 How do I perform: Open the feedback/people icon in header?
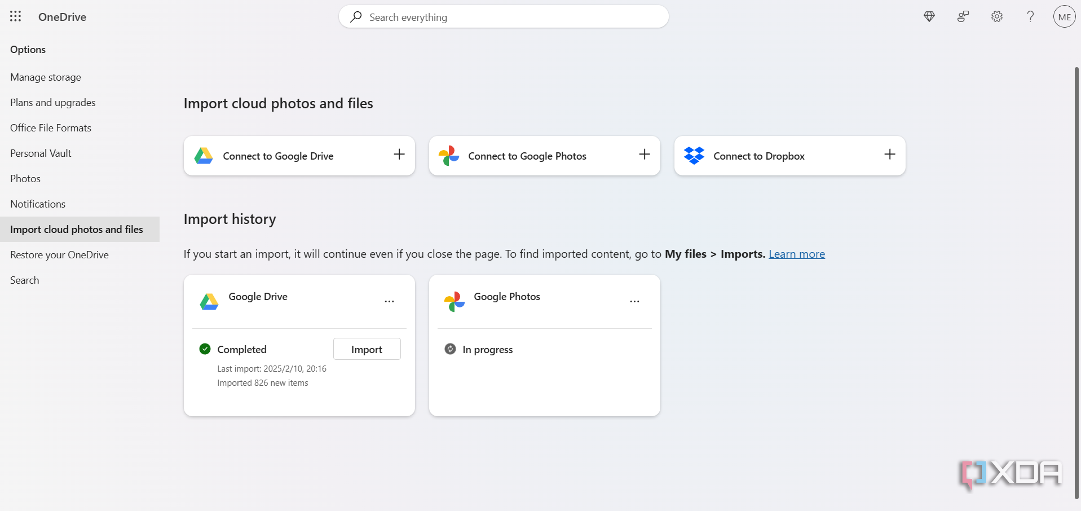point(963,17)
